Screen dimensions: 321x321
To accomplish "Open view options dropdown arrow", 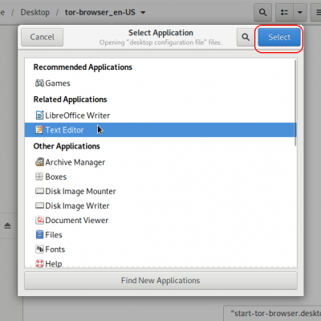I will 300,12.
